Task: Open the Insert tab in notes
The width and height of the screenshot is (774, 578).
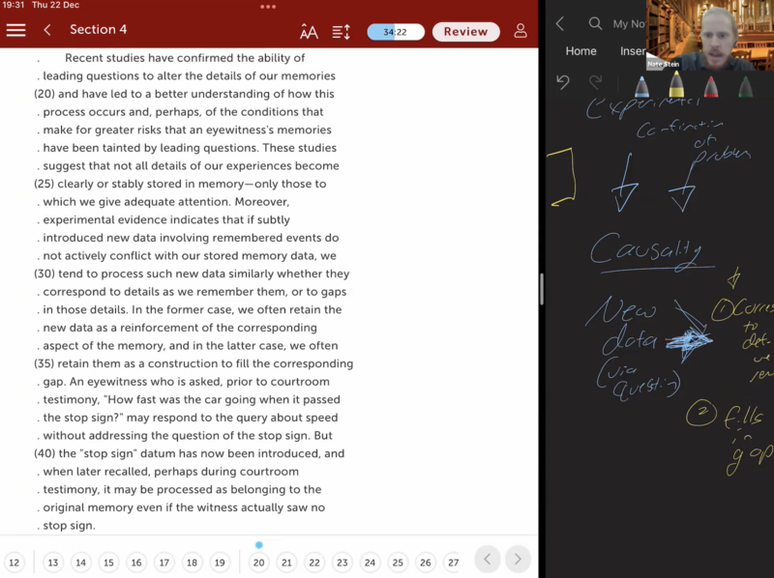Action: click(x=633, y=51)
